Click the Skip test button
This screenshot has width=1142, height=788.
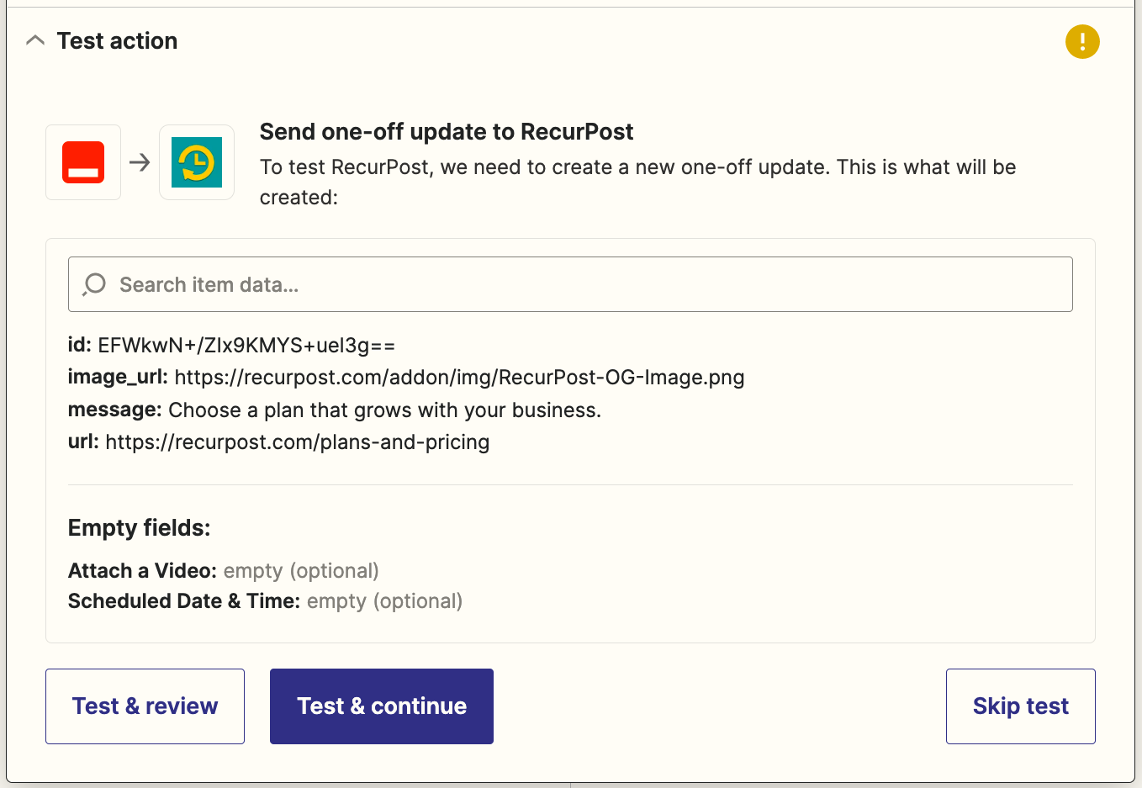[1021, 706]
